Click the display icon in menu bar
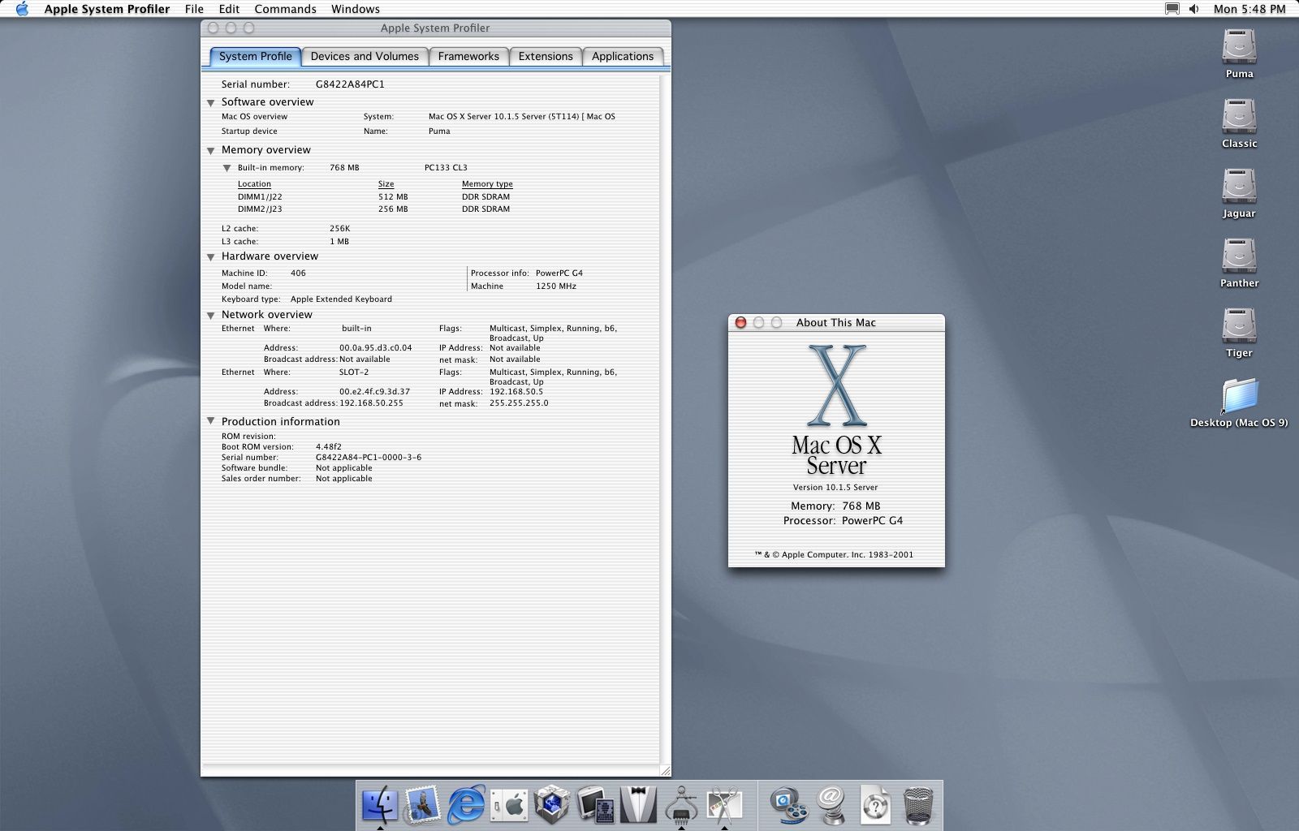This screenshot has height=831, width=1299. pos(1172,9)
